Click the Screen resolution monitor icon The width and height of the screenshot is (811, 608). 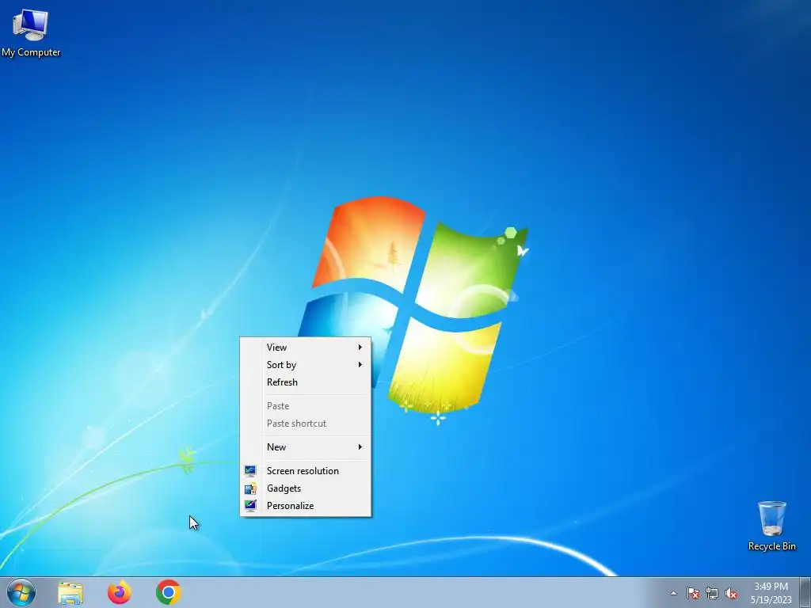(x=250, y=471)
